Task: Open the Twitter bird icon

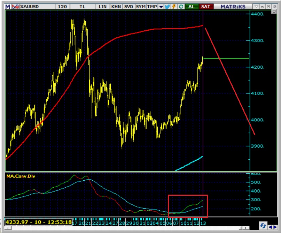Action: point(167,6)
